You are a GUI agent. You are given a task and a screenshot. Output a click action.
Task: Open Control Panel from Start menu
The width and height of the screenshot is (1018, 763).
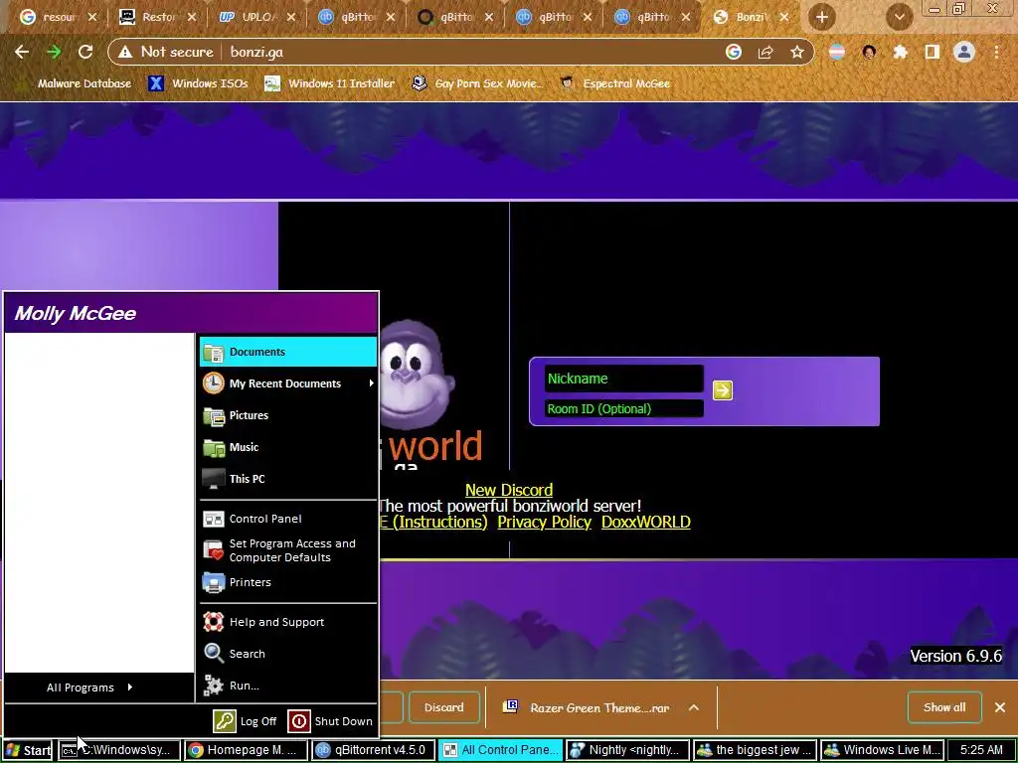pyautogui.click(x=287, y=519)
